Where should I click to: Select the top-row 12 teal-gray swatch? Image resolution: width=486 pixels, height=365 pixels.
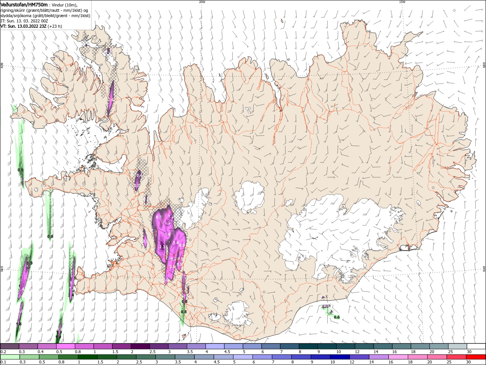click(x=364, y=346)
